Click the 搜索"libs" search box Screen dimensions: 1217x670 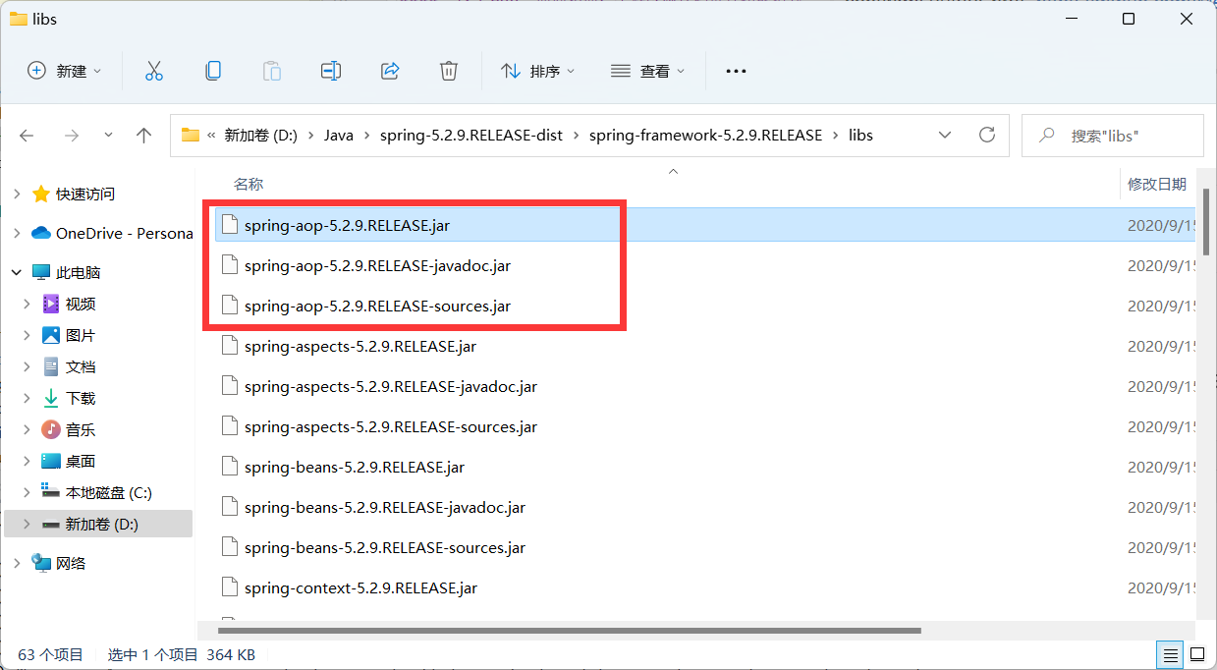click(x=1113, y=136)
